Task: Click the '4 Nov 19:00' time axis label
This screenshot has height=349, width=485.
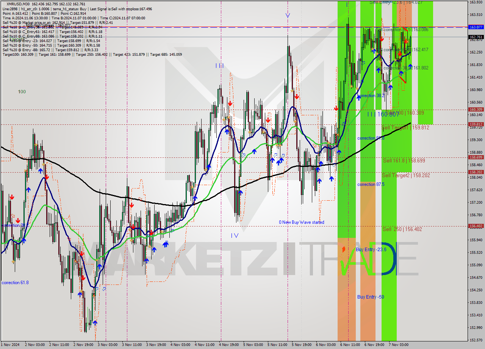Action: coord(229,345)
